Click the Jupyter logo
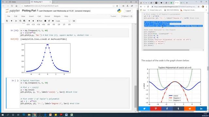Viewport: 209px width, 117px height. 13,11
